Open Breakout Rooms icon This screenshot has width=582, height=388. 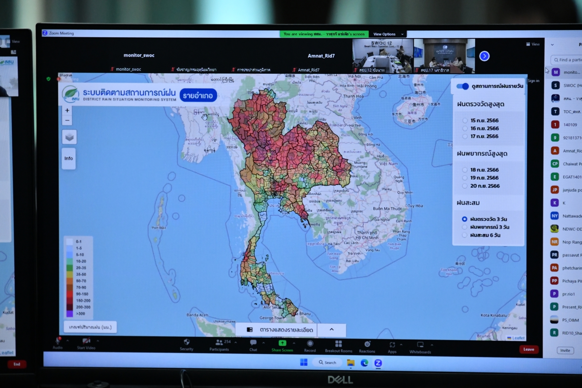338,344
